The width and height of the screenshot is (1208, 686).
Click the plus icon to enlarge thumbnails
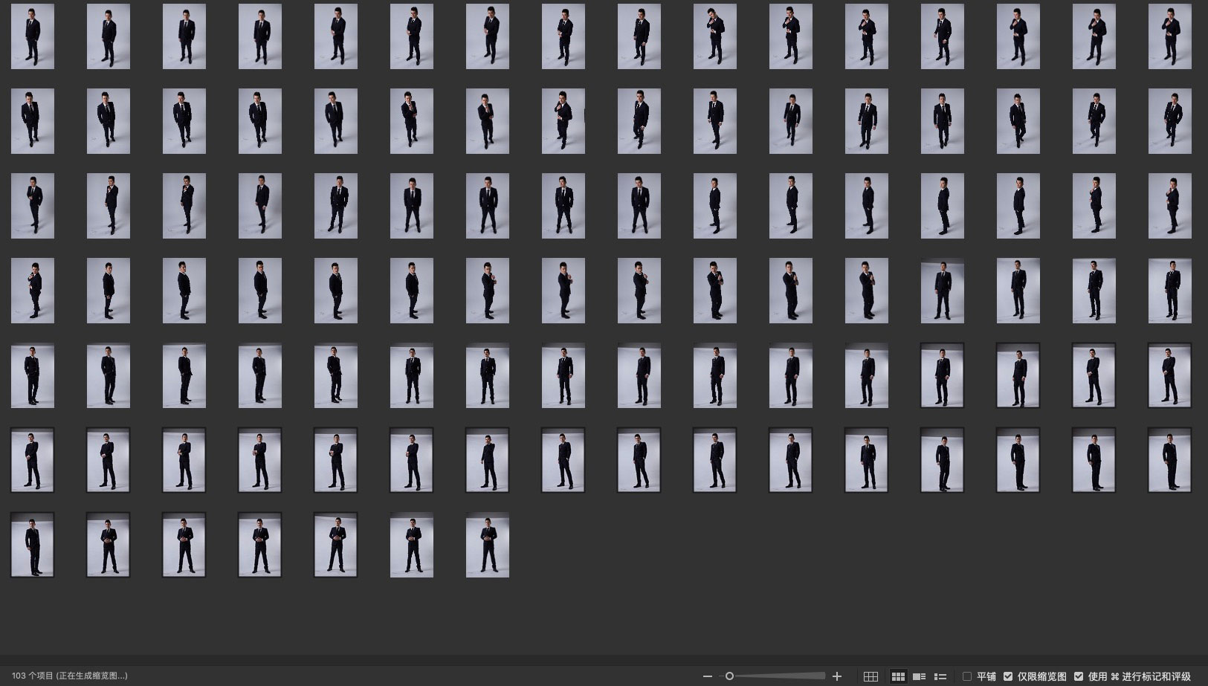pyautogui.click(x=837, y=676)
